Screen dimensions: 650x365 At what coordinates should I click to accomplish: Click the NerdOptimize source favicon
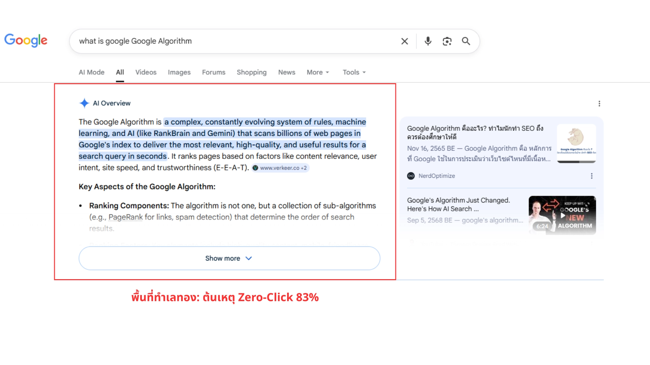pos(411,176)
